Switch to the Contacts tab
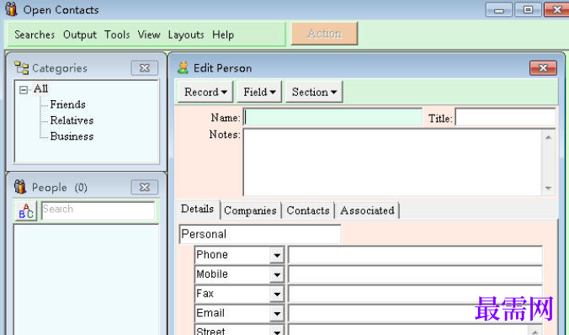Viewport: 569px width, 335px height. pos(308,210)
